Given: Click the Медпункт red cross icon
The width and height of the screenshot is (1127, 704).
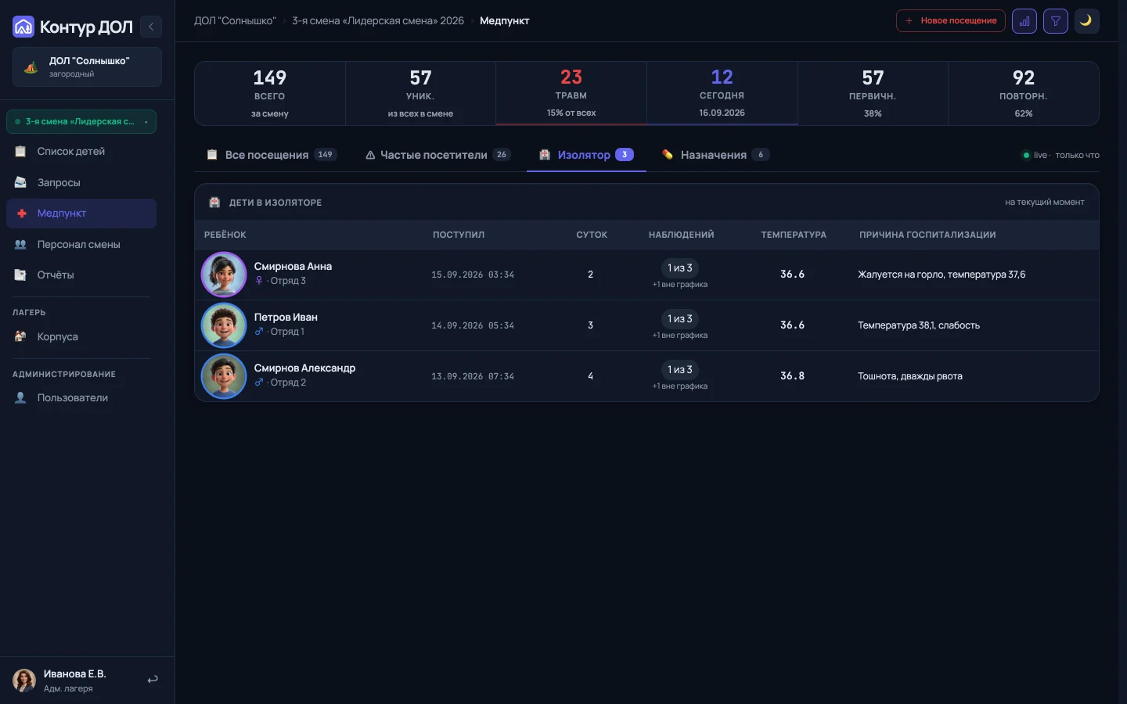Looking at the screenshot, I should pos(21,214).
